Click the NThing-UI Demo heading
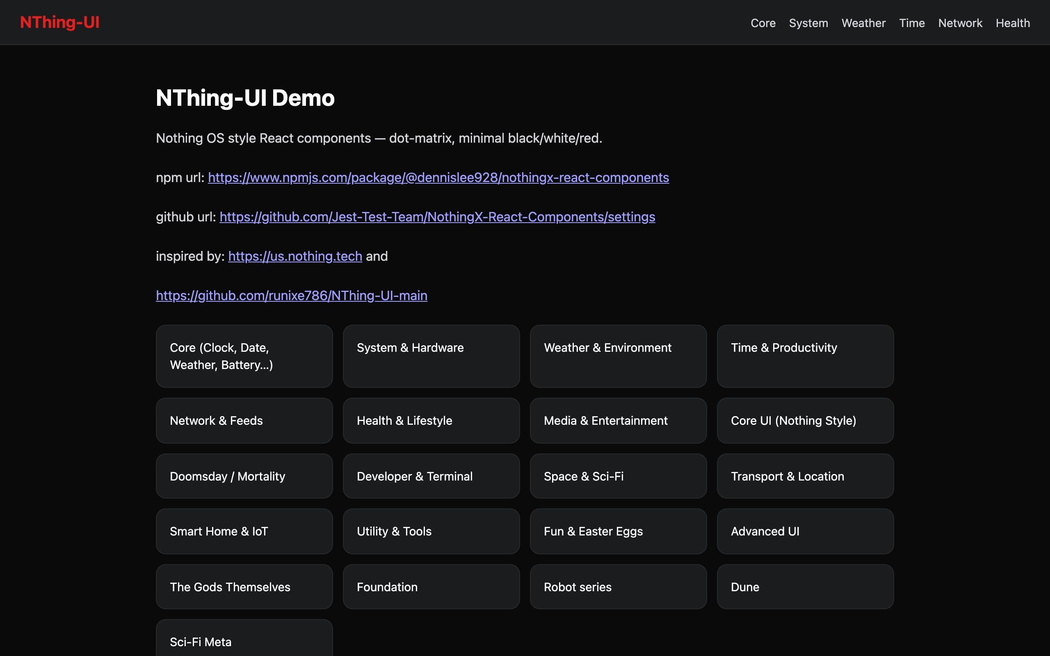This screenshot has width=1050, height=656. 245,98
